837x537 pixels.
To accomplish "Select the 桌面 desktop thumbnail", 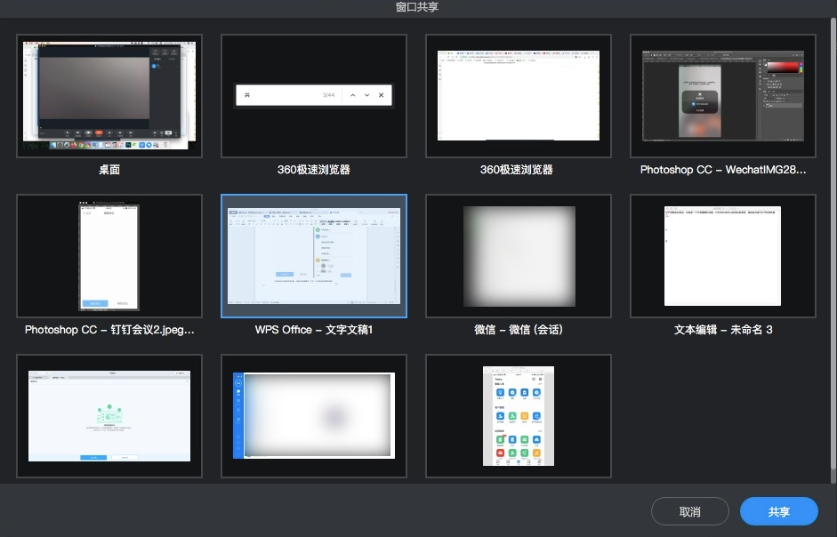I will (x=109, y=96).
